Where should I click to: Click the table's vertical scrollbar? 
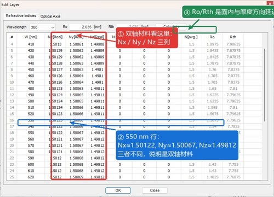265,85
